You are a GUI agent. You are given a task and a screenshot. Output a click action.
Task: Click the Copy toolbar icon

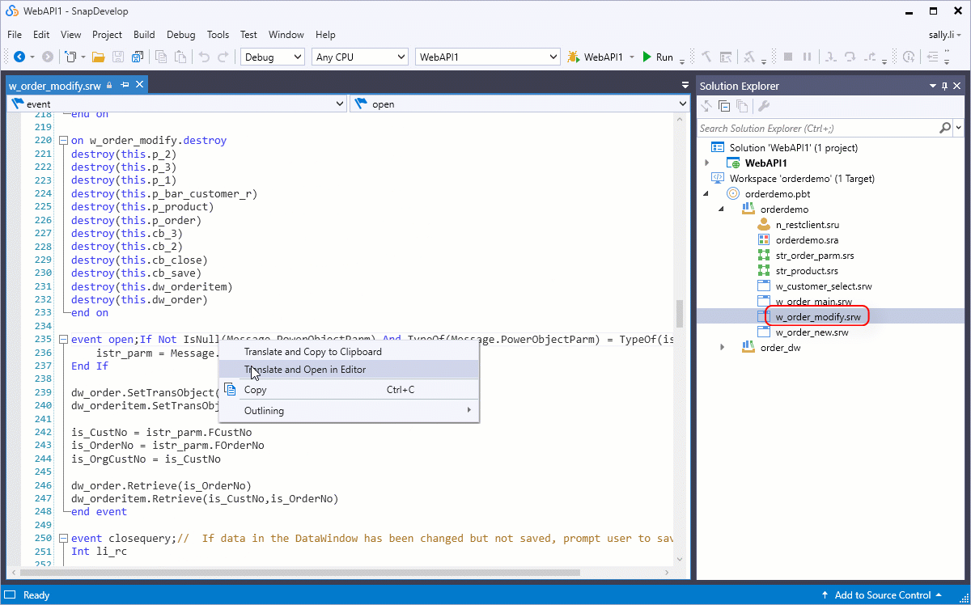(161, 57)
